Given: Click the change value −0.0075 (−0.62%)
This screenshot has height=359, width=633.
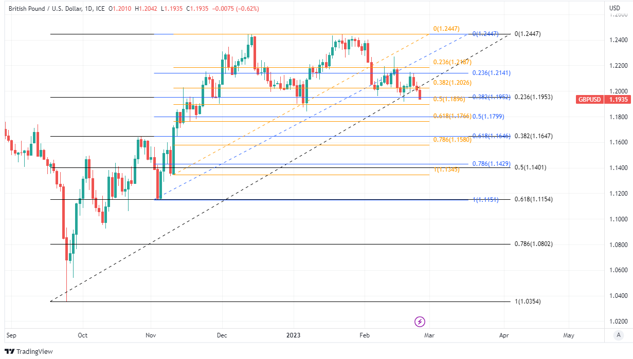Looking at the screenshot, I should tap(234, 9).
